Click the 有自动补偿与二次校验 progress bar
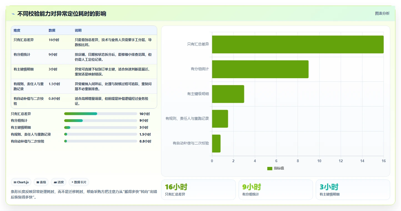The image size is (401, 211). pyautogui.click(x=101, y=141)
